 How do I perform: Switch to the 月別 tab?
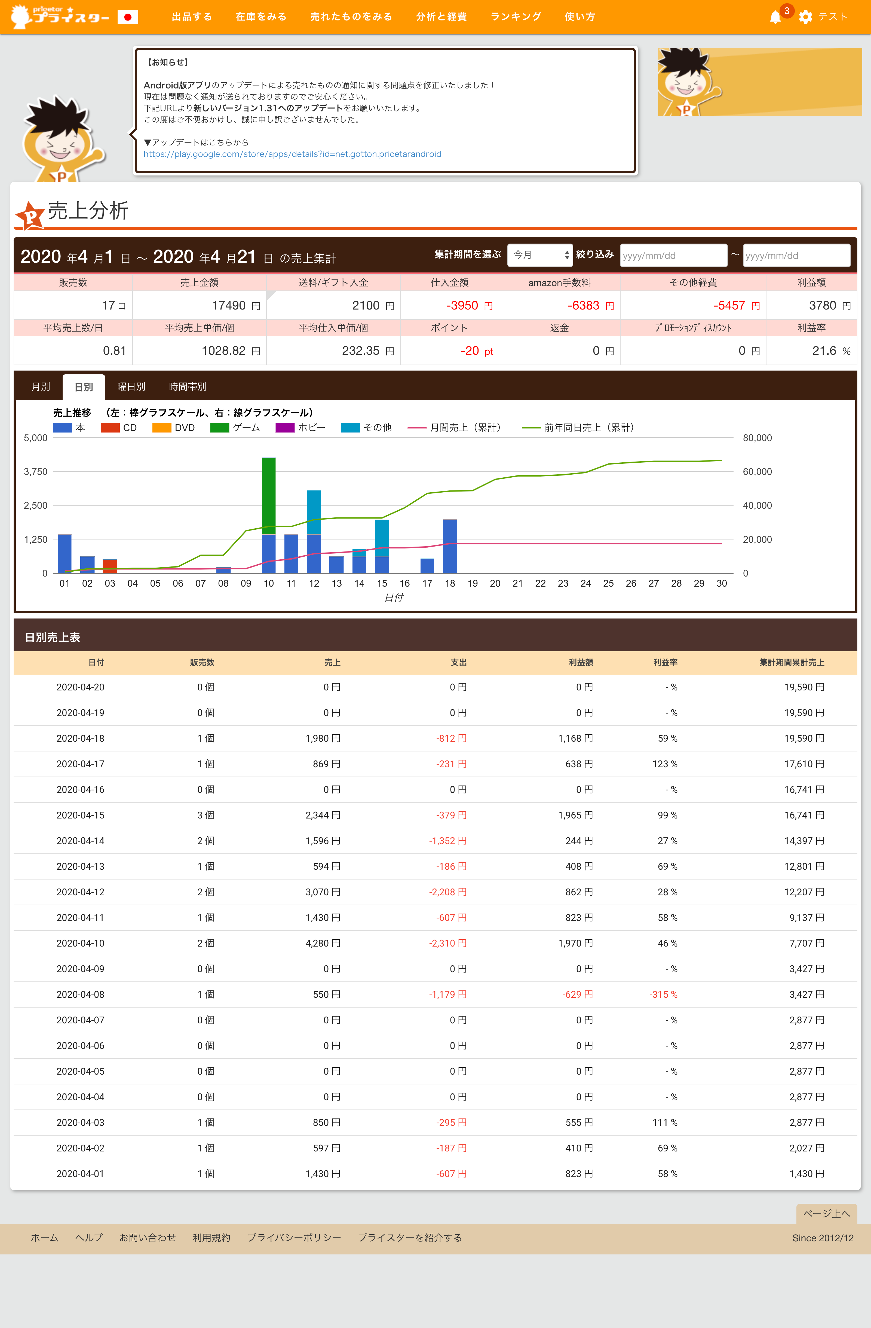click(41, 387)
